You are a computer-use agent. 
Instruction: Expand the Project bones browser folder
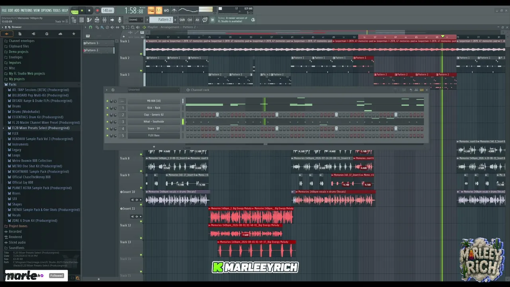(x=18, y=226)
